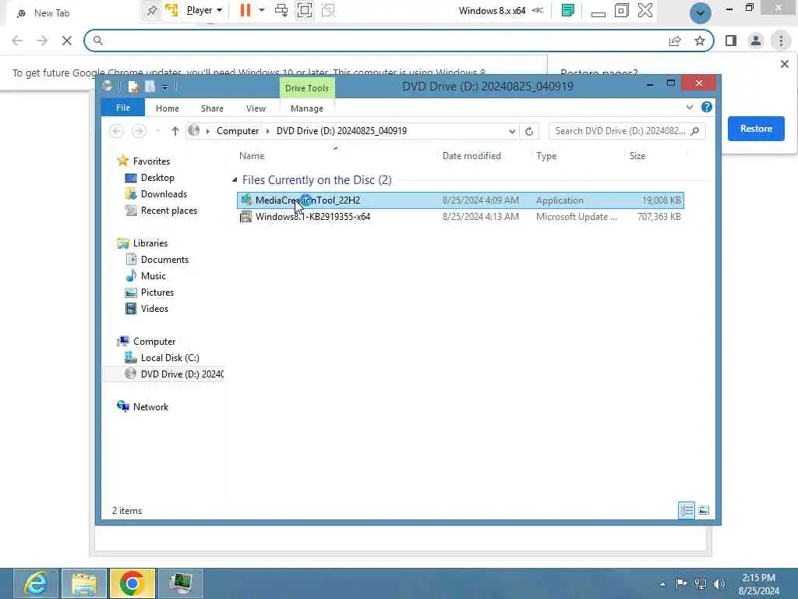Open the Player menu in VMware
This screenshot has height=599, width=798.
click(x=204, y=10)
